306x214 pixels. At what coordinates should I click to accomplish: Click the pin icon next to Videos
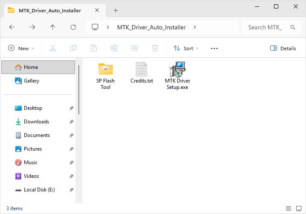tap(72, 177)
